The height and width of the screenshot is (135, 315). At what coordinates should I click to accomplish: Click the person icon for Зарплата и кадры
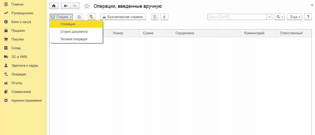click(6, 65)
